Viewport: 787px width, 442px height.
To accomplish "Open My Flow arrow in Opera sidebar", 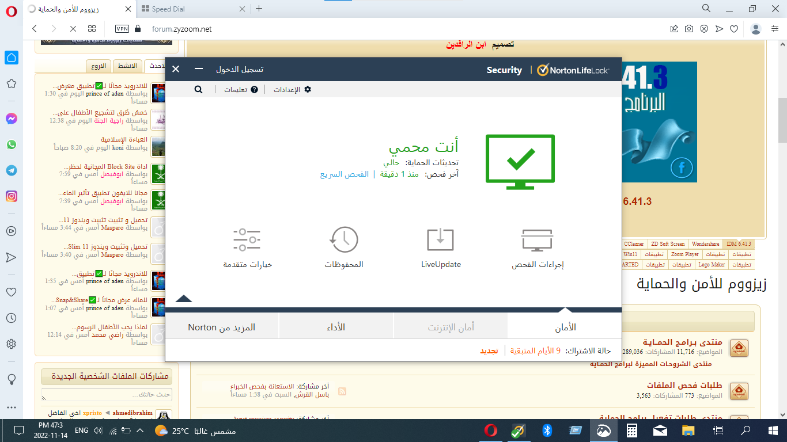I will pos(11,257).
